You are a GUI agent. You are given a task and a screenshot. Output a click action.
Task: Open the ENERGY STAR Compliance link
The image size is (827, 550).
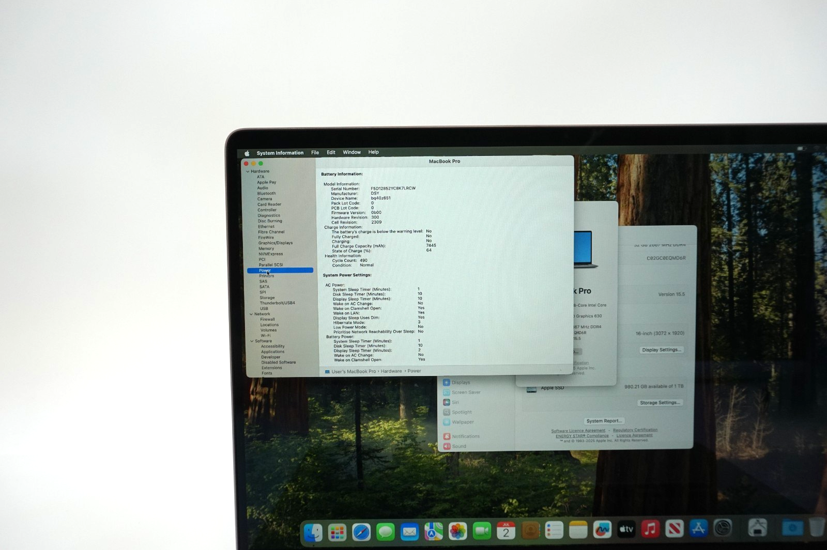[x=582, y=436]
